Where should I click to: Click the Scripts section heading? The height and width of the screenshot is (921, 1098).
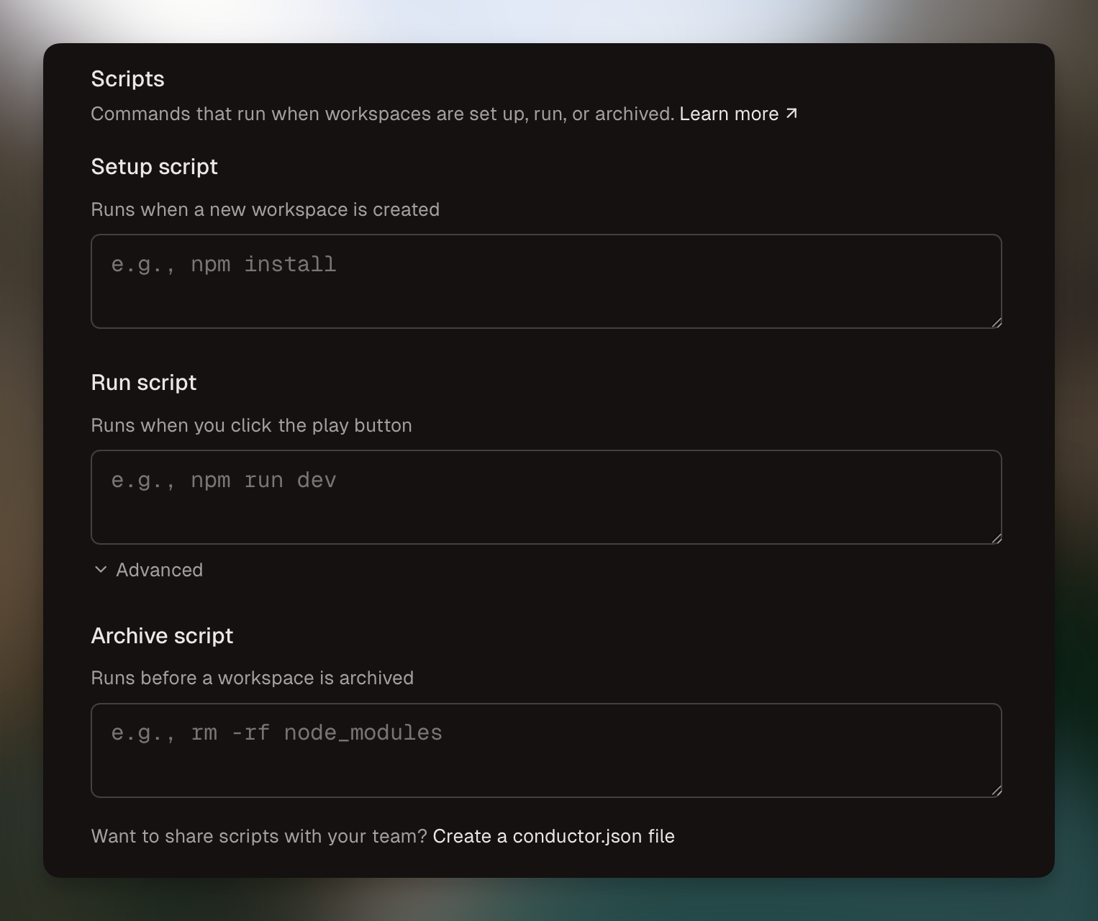(x=127, y=78)
